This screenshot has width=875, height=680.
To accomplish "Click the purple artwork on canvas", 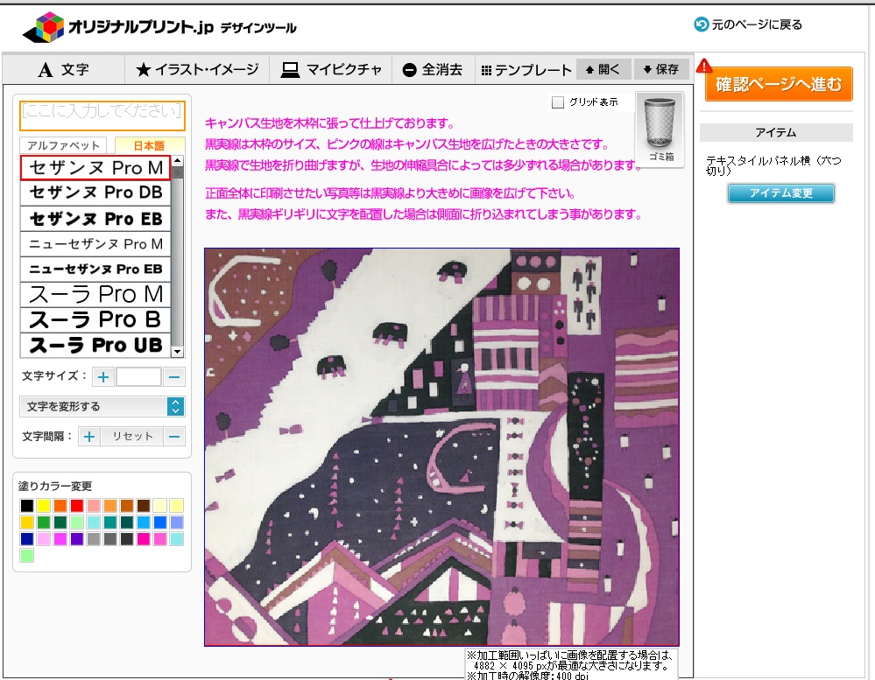I will (441, 447).
